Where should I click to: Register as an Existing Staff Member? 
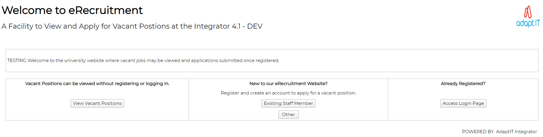coord(288,103)
